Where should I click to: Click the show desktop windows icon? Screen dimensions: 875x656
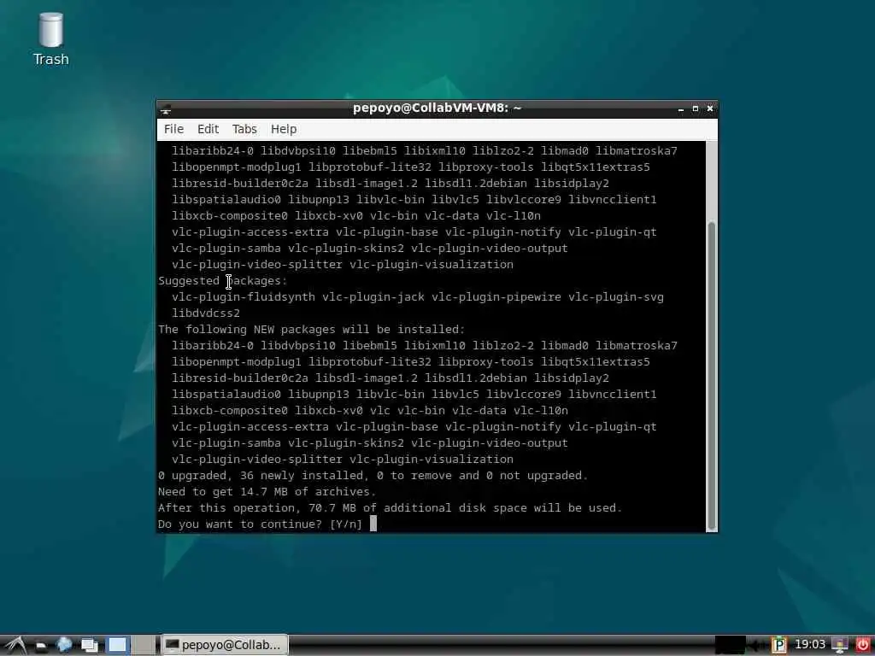tap(89, 645)
